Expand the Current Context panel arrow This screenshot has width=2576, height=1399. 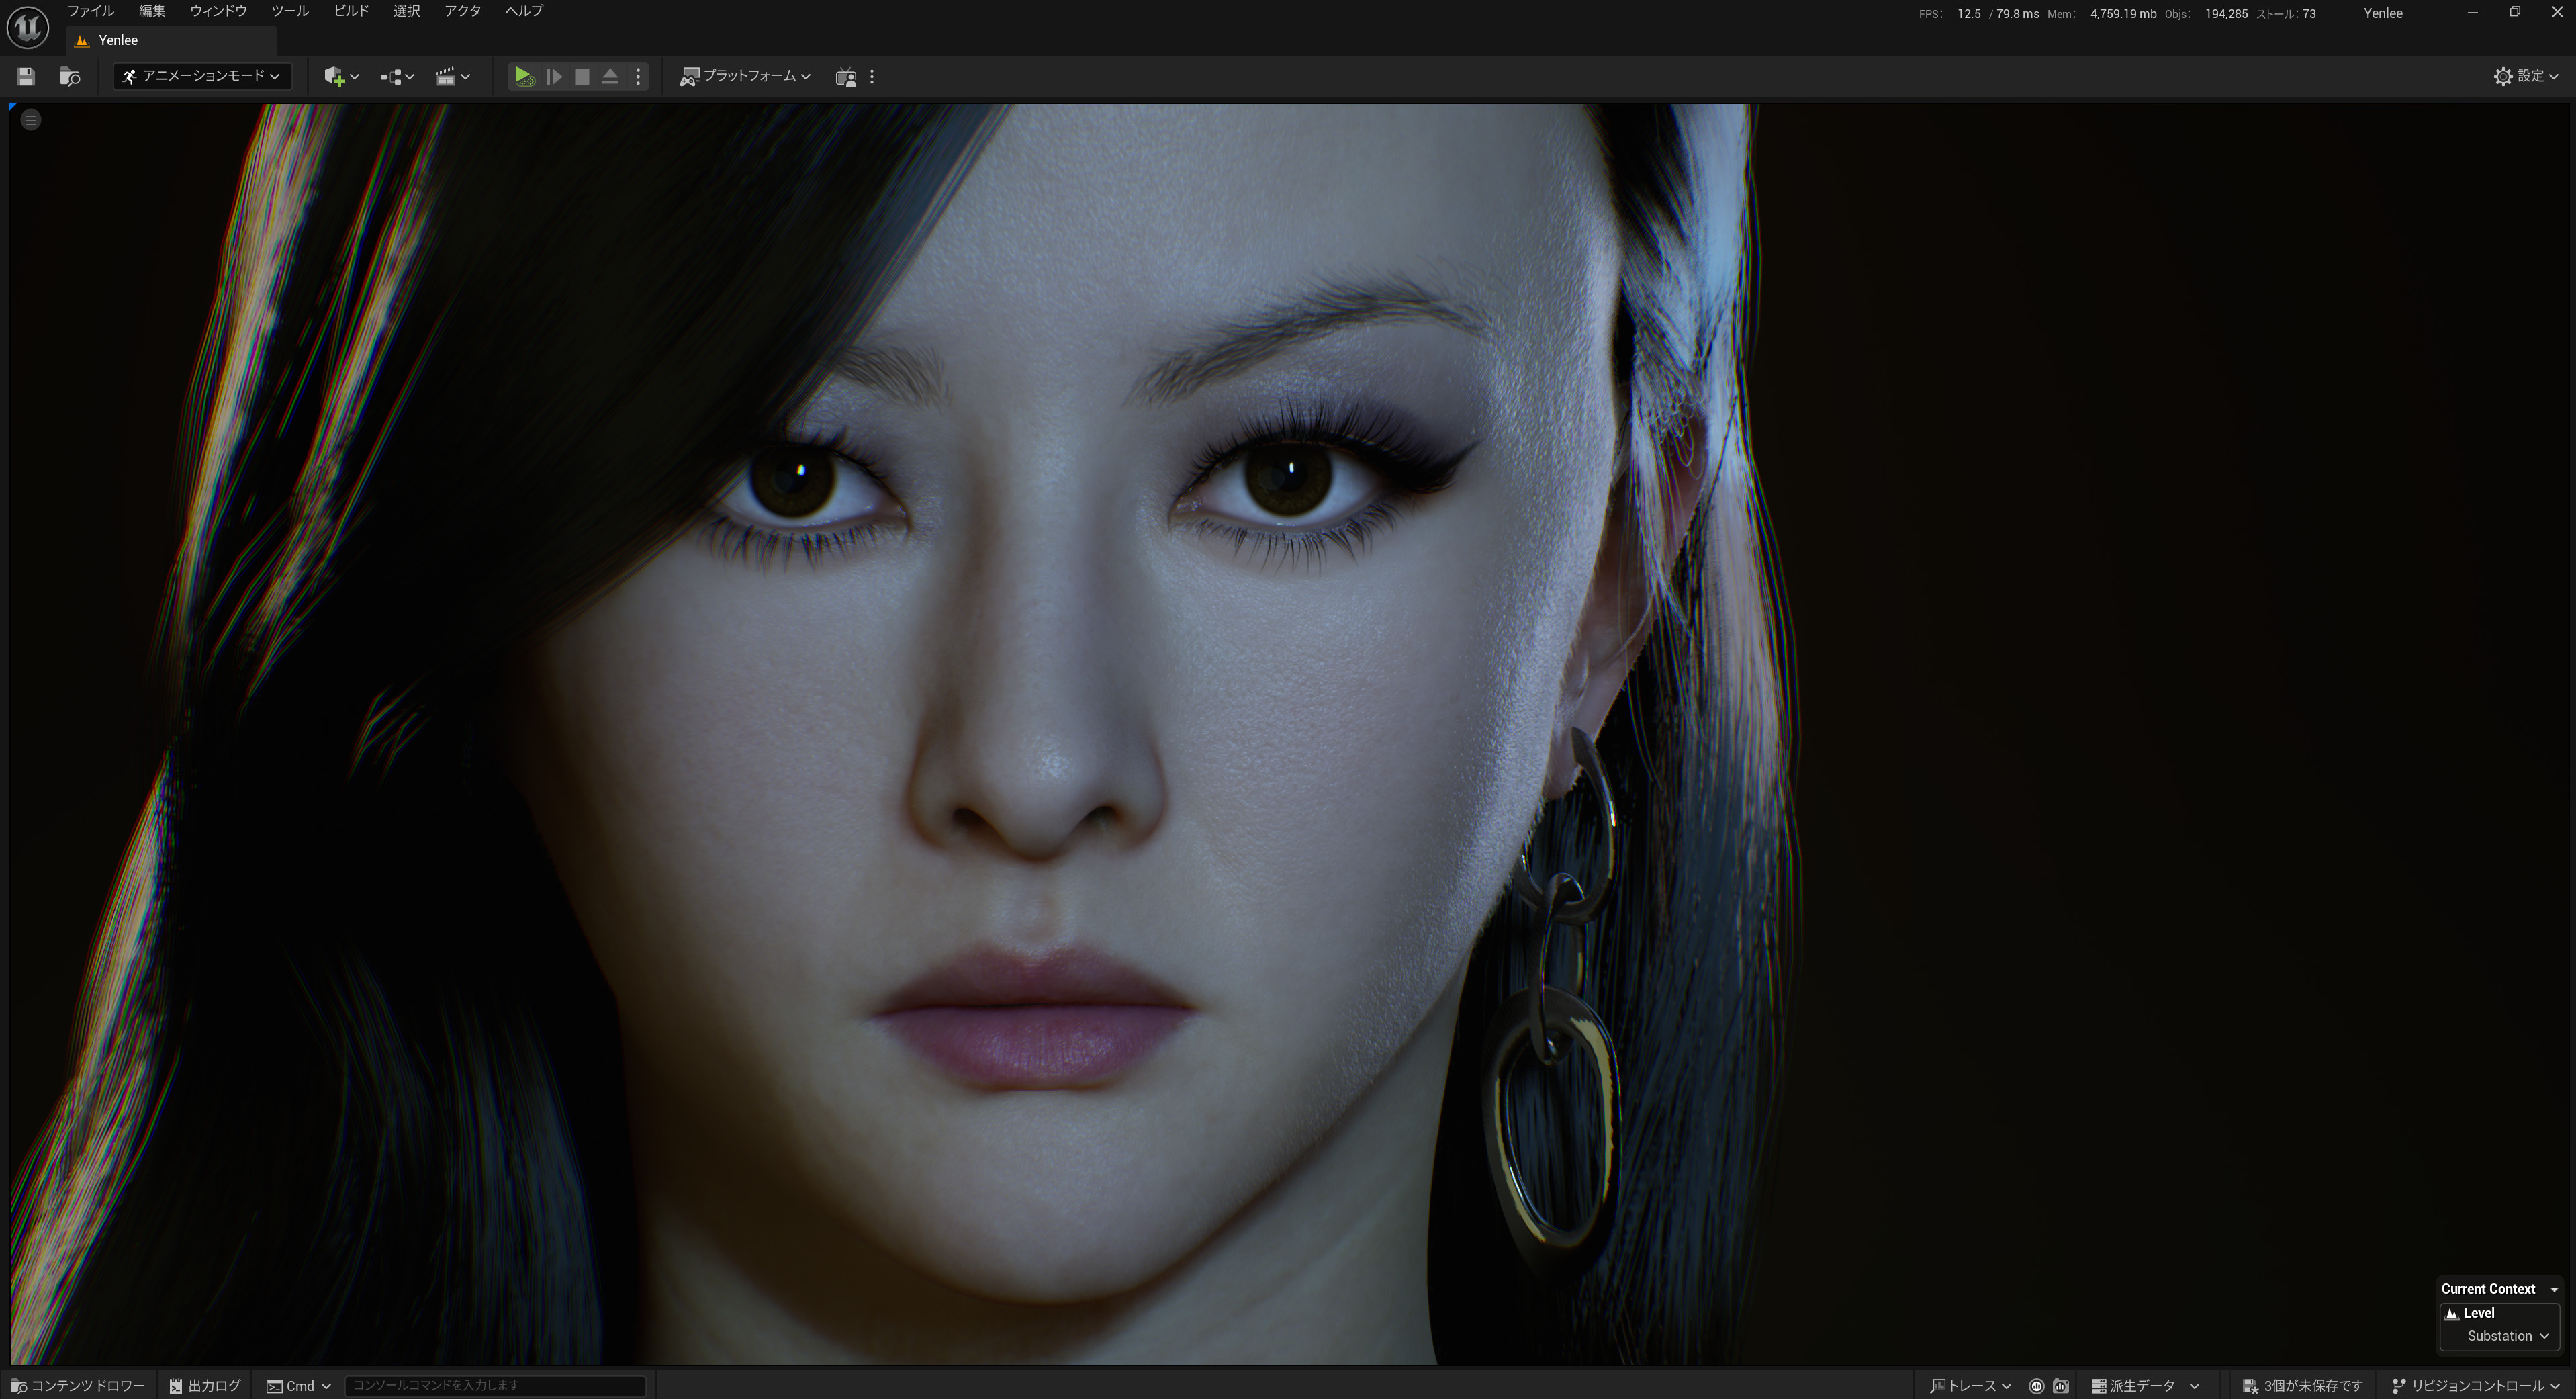[2553, 1289]
